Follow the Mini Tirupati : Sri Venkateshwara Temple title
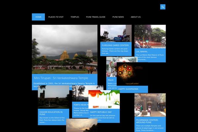Screen dimensions: 198x132 click(61, 78)
